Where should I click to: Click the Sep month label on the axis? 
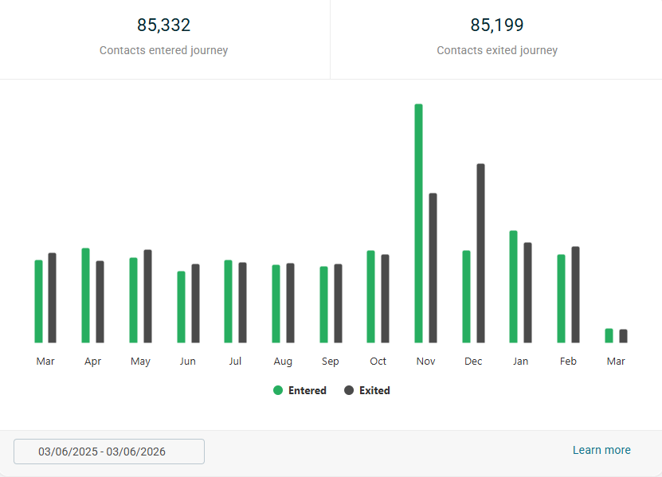point(330,362)
